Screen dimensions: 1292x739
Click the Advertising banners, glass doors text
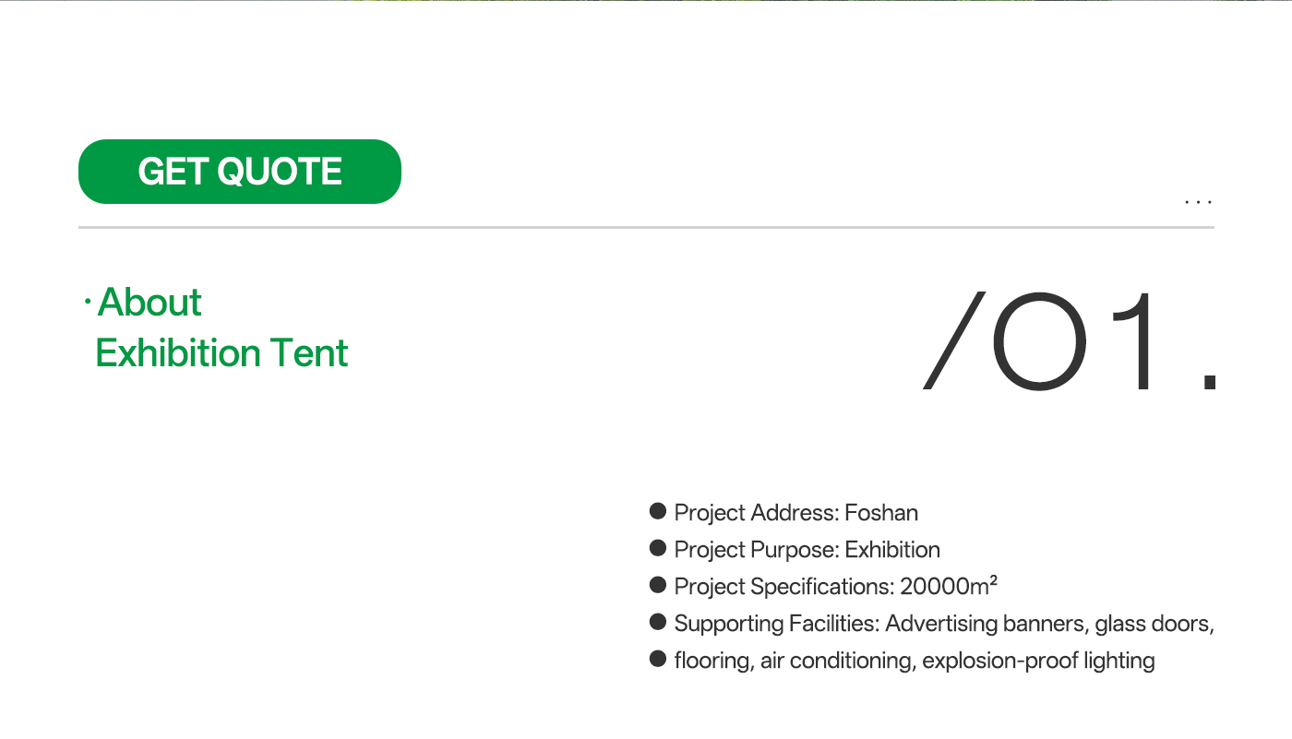(x=1048, y=623)
